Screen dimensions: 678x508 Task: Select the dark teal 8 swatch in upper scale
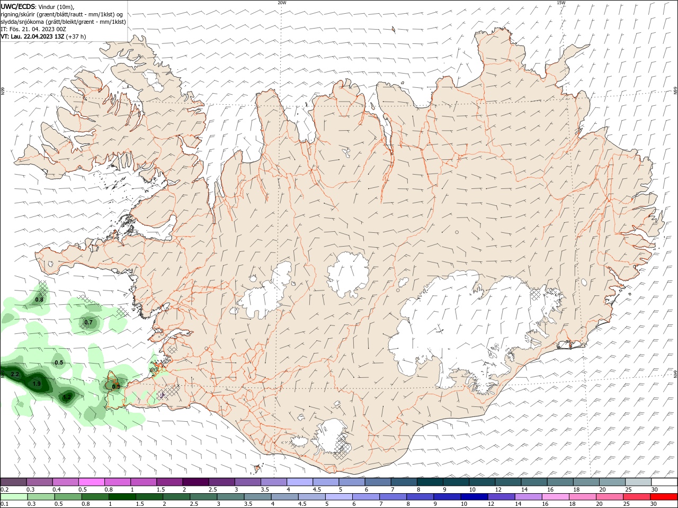point(430,482)
